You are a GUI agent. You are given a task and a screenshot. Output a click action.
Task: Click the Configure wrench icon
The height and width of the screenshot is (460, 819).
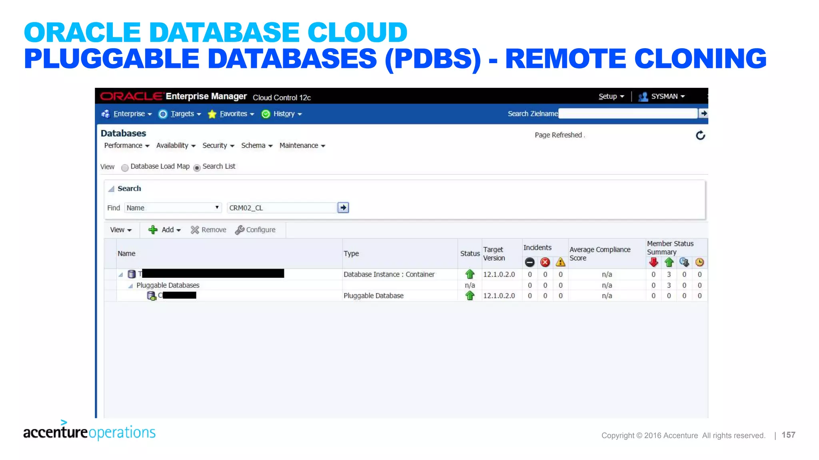pyautogui.click(x=240, y=230)
